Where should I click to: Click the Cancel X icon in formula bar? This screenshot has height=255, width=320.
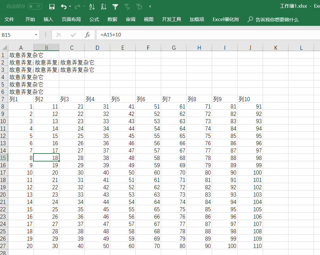pos(59,35)
